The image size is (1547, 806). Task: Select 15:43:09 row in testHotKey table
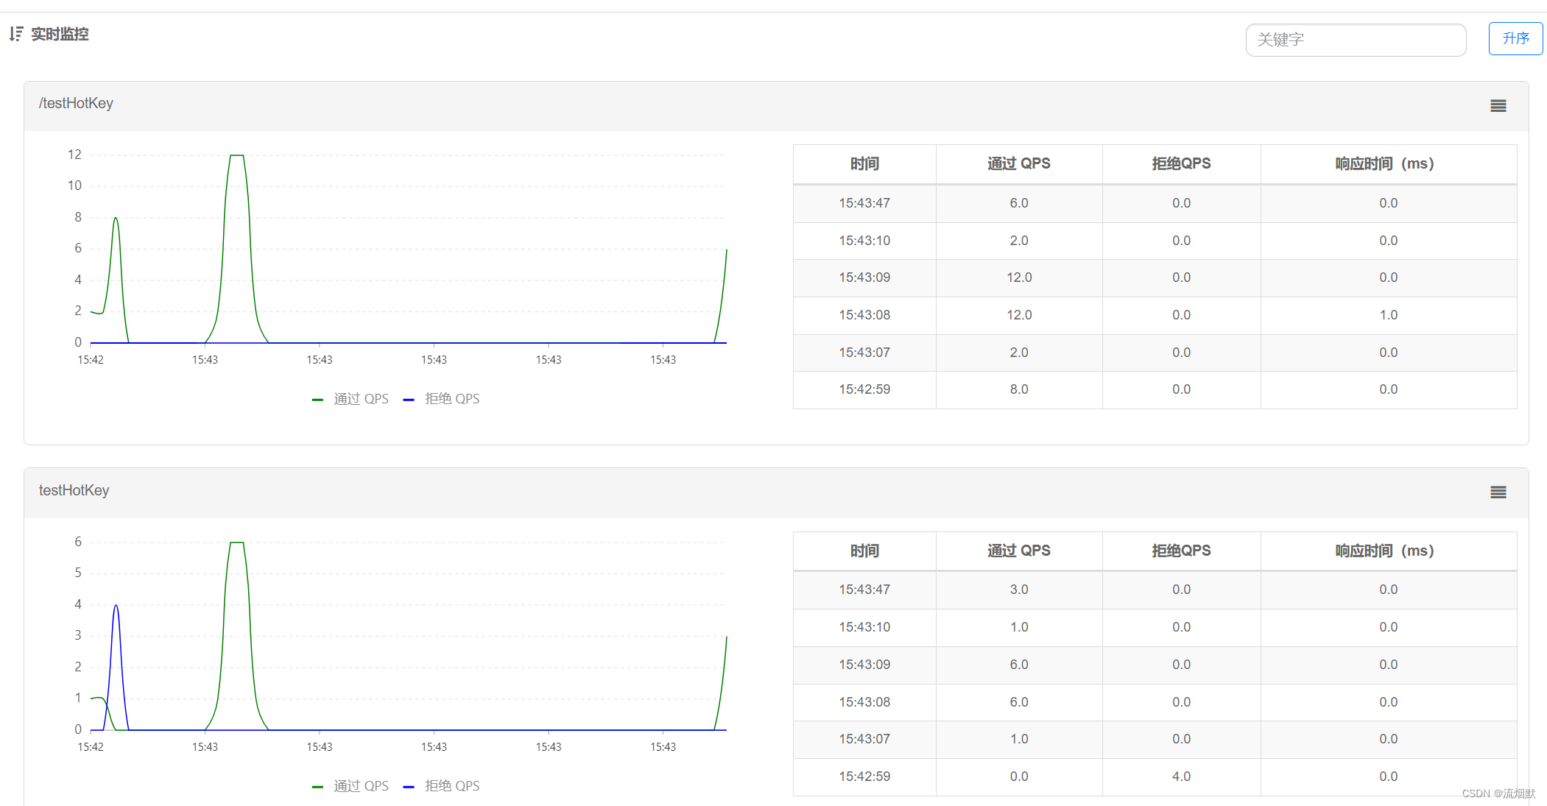[x=1155, y=665]
